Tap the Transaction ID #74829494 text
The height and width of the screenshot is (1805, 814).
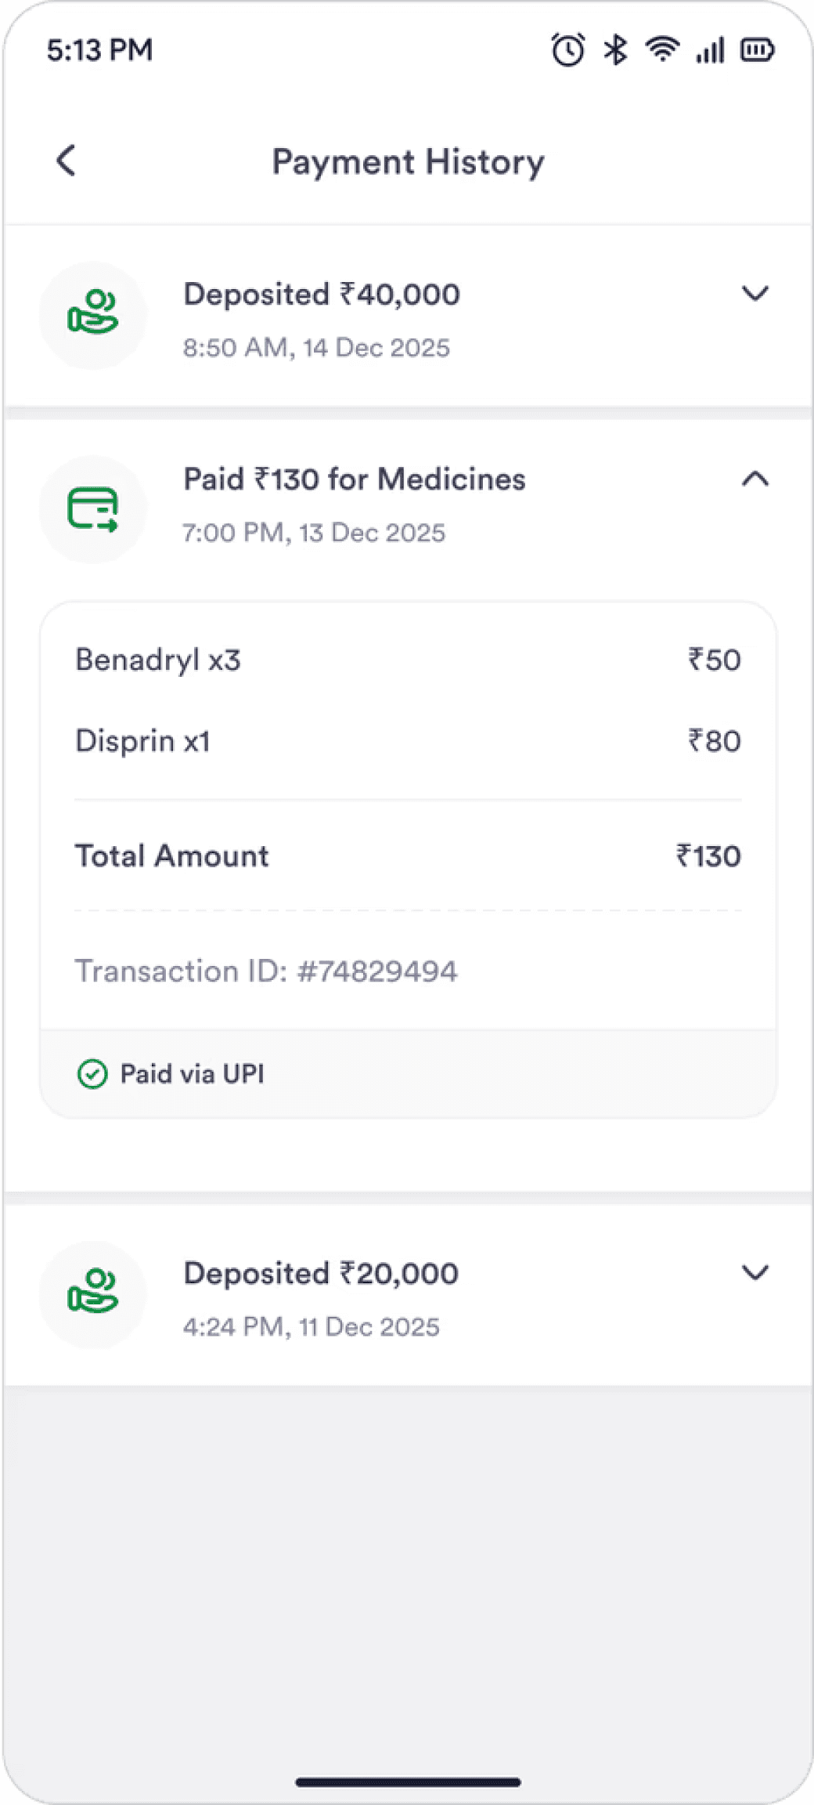[266, 971]
